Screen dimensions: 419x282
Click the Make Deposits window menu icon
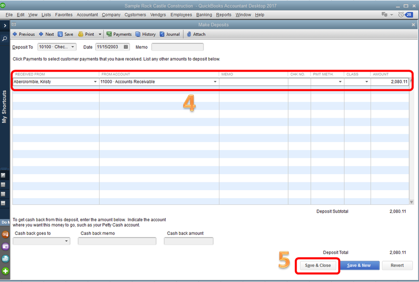pyautogui.click(x=14, y=24)
